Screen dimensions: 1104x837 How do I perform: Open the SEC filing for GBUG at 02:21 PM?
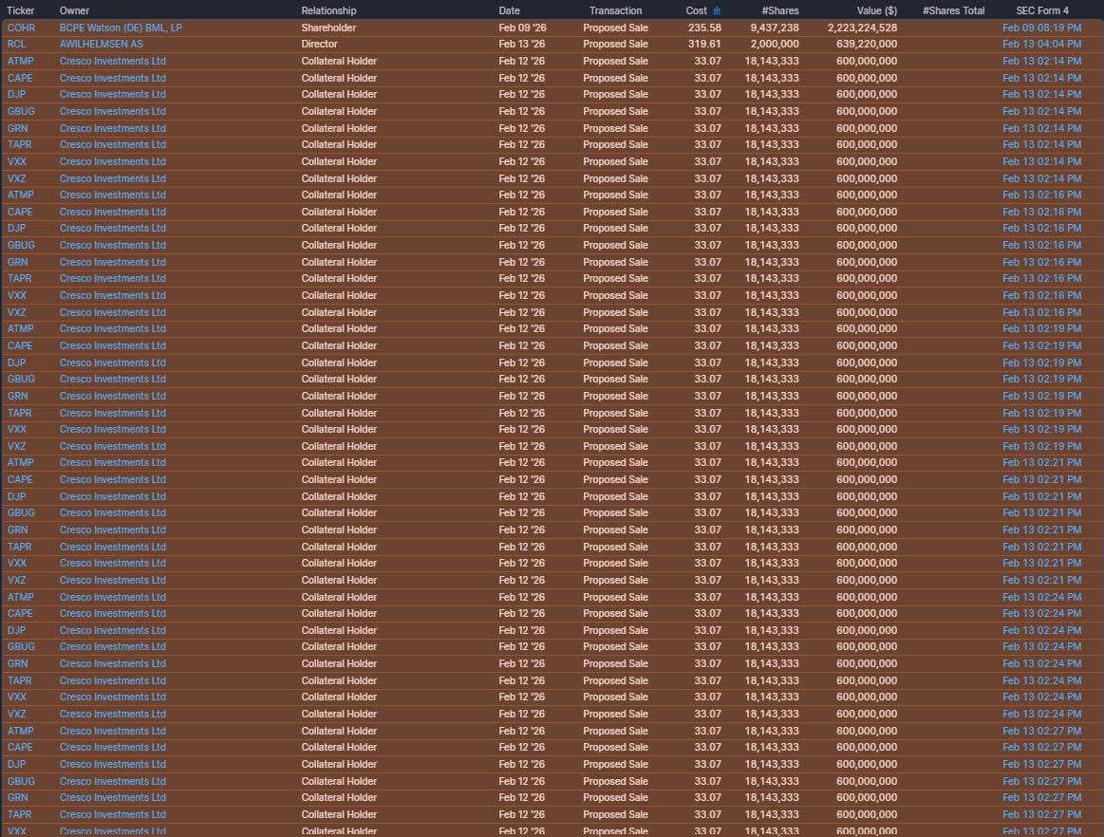click(x=1042, y=512)
